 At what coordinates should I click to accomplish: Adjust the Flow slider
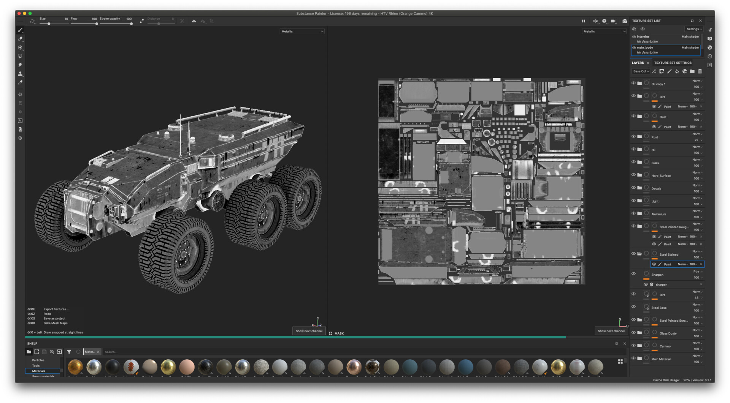(84, 24)
